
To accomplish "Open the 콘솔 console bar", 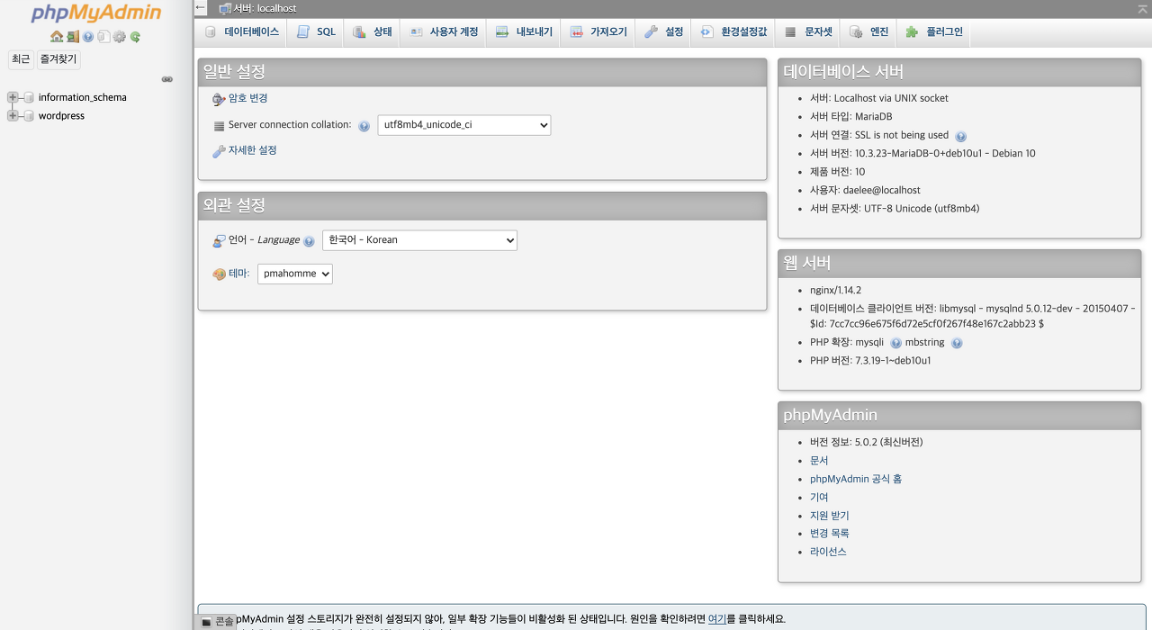I will point(217,621).
